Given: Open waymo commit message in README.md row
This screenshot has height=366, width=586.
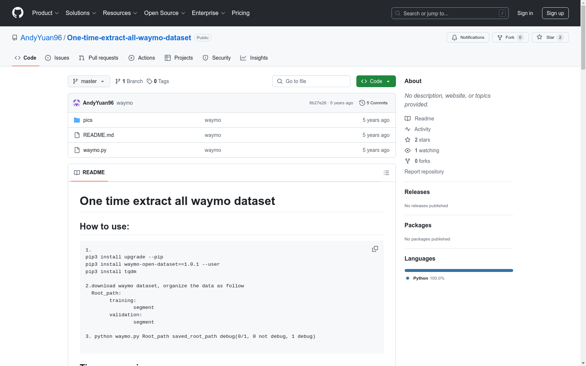Looking at the screenshot, I should 213,135.
